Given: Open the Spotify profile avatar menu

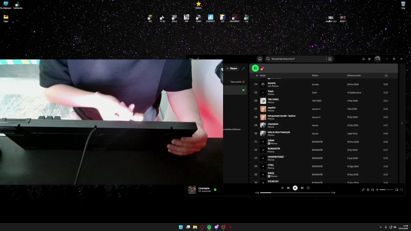Looking at the screenshot, I should [x=378, y=59].
